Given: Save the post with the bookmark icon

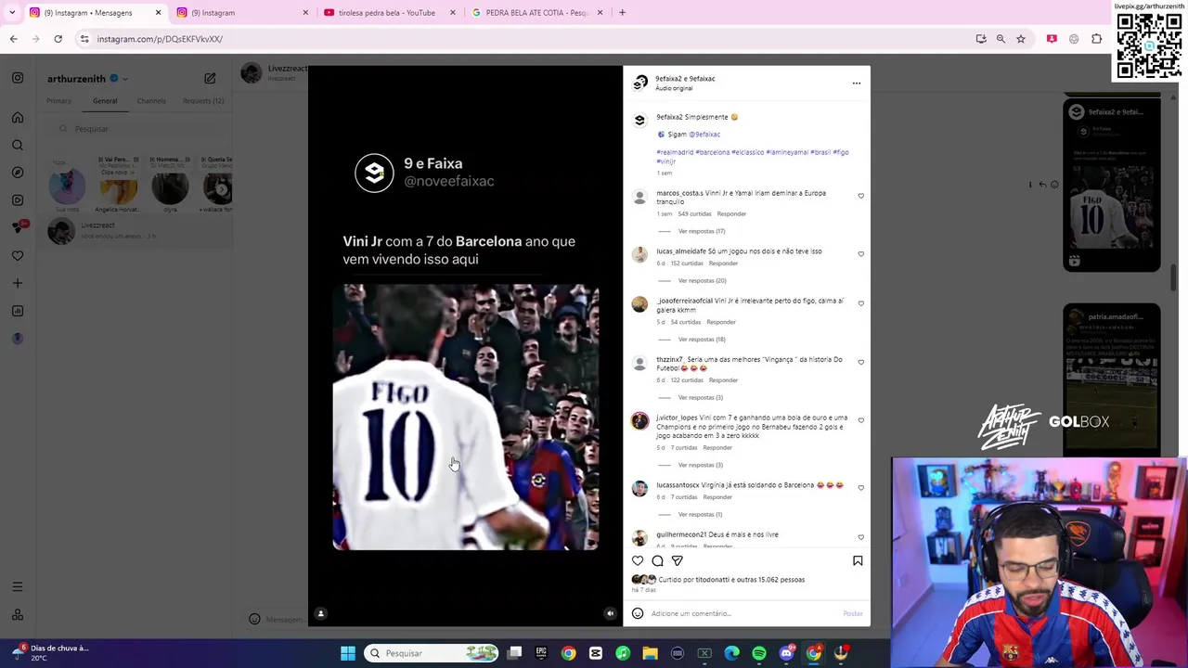Looking at the screenshot, I should click(x=858, y=560).
